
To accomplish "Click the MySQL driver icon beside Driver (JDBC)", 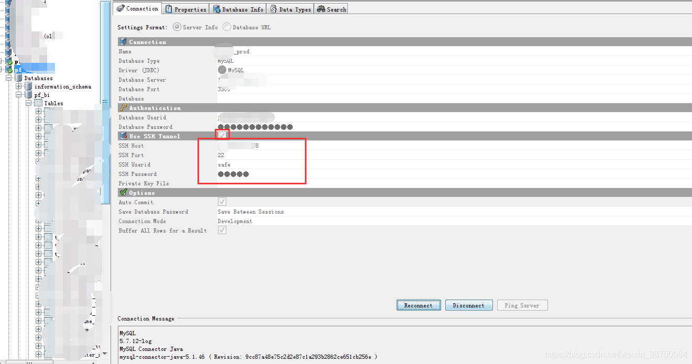I will (221, 70).
